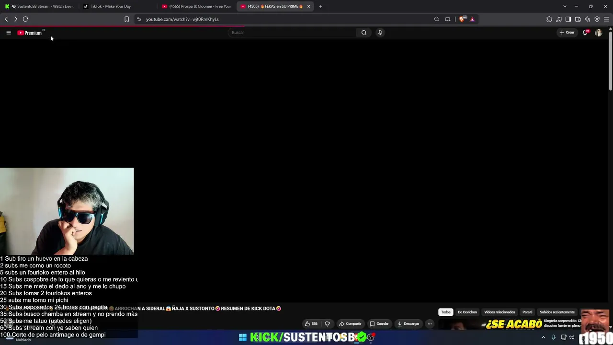Open more actions three-dot menu under video
Viewport: 613px width, 345px height.
pyautogui.click(x=430, y=324)
